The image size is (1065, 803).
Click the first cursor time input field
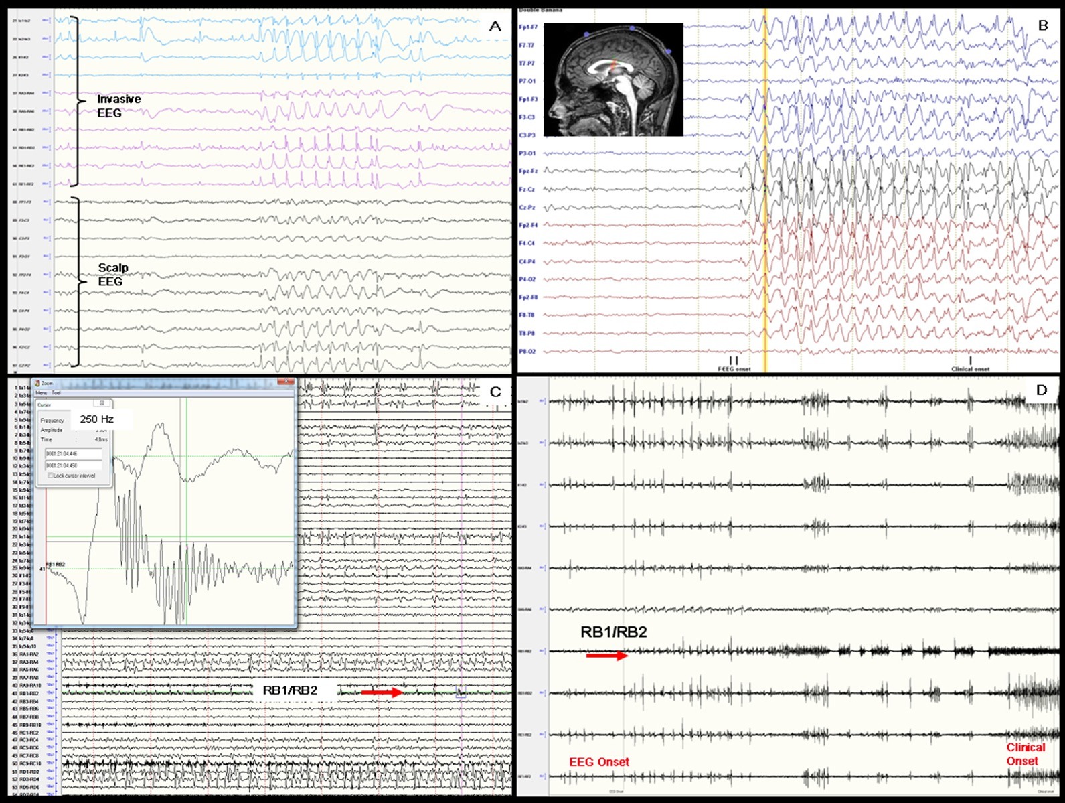(x=74, y=454)
